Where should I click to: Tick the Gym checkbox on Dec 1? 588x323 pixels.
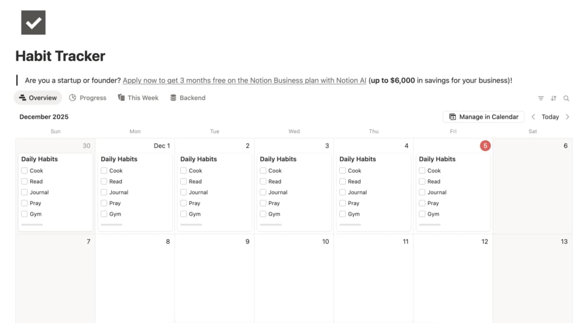click(104, 214)
